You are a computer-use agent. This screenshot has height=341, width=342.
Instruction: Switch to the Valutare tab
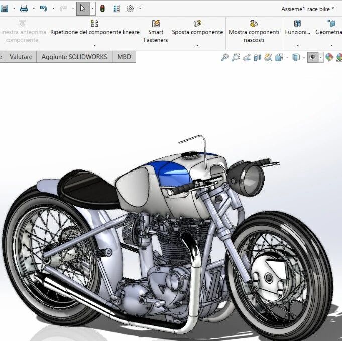coord(21,57)
